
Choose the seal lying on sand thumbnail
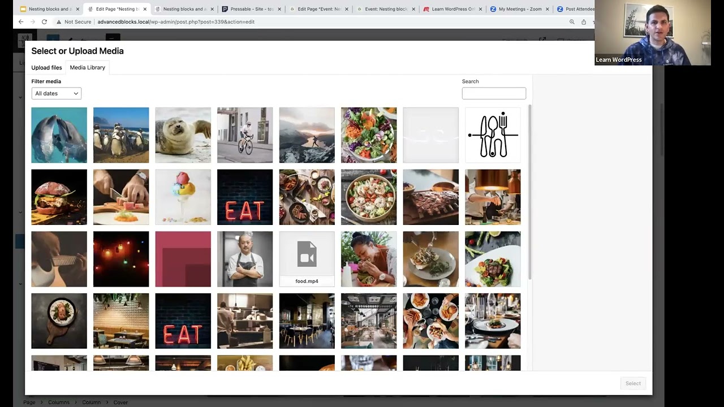click(x=183, y=135)
